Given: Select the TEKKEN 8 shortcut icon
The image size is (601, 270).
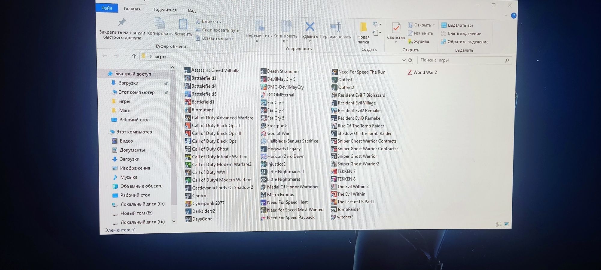Looking at the screenshot, I should [x=334, y=179].
